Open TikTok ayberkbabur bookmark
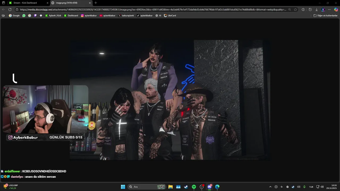Viewport: 340px width, 191px height. [144, 16]
